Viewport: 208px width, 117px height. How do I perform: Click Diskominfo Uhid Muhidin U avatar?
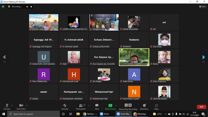44,57
